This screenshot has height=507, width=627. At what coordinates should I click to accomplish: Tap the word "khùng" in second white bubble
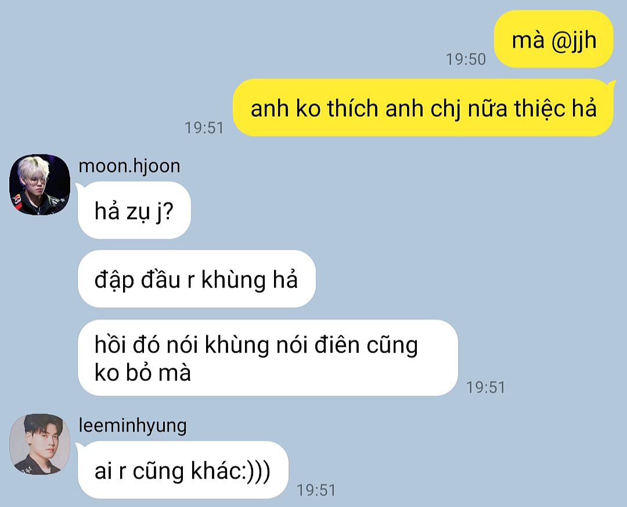[x=233, y=280]
